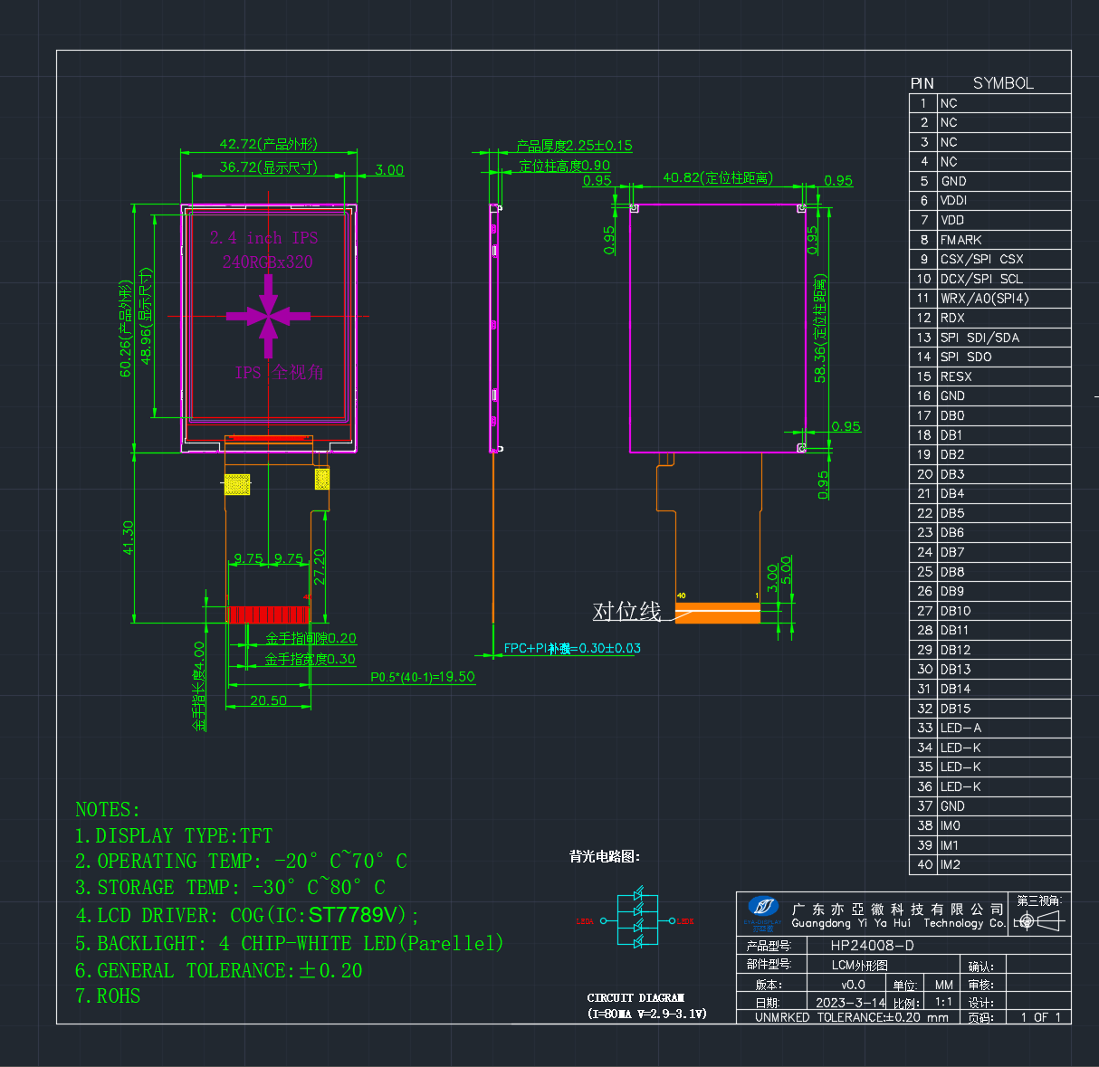Select the '产品厚度2.25±0.15' thickness label
The image size is (1099, 1067).
click(574, 145)
